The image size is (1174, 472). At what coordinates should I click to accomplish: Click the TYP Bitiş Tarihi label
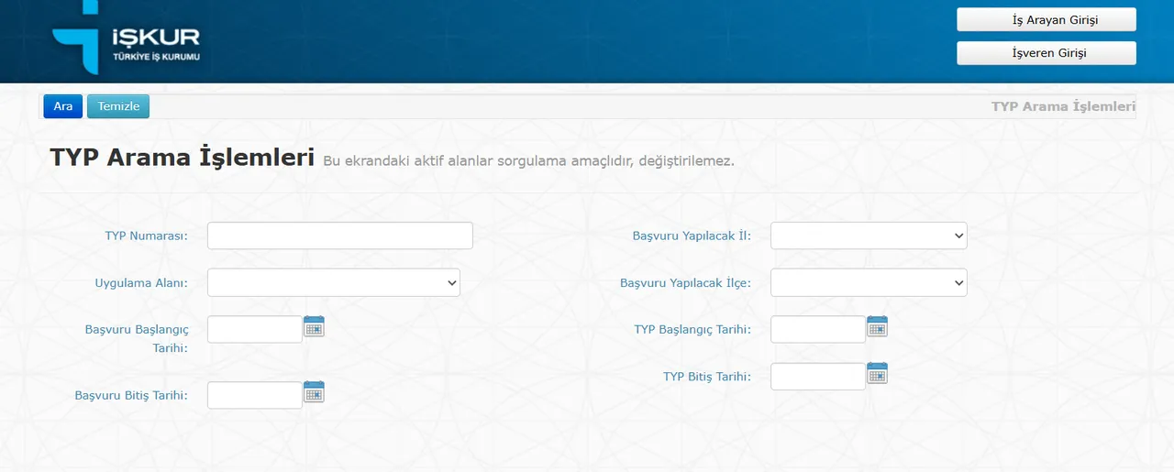tap(707, 377)
